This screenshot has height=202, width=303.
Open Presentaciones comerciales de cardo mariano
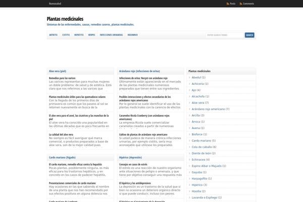72,183
